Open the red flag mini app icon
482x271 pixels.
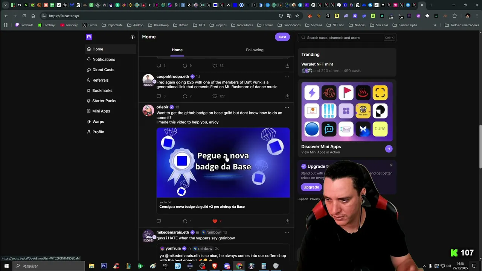(x=346, y=93)
